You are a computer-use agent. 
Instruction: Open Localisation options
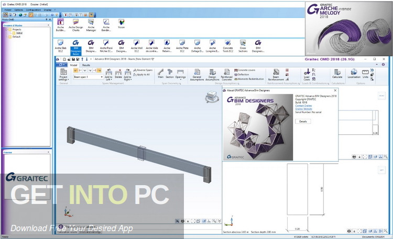(x=354, y=74)
